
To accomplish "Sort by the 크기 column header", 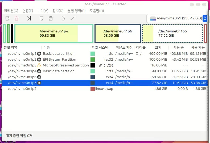I will pyautogui.click(x=158, y=48).
